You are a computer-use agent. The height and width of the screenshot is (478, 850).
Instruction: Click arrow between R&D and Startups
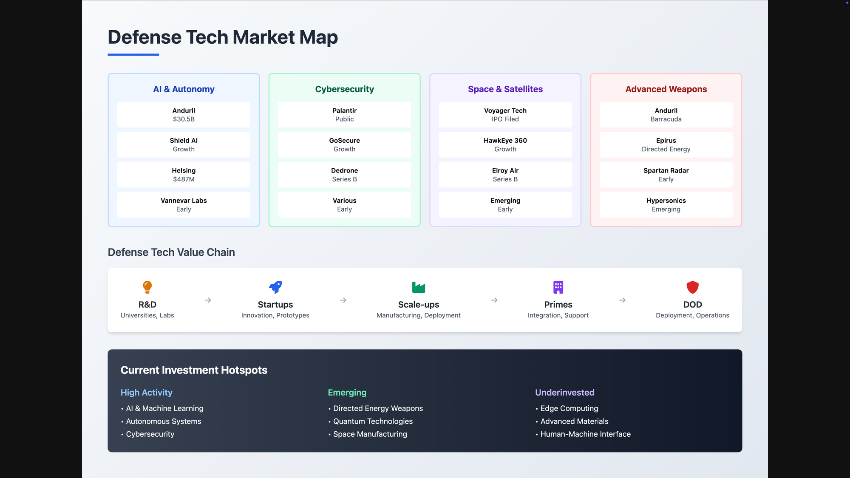(x=208, y=300)
